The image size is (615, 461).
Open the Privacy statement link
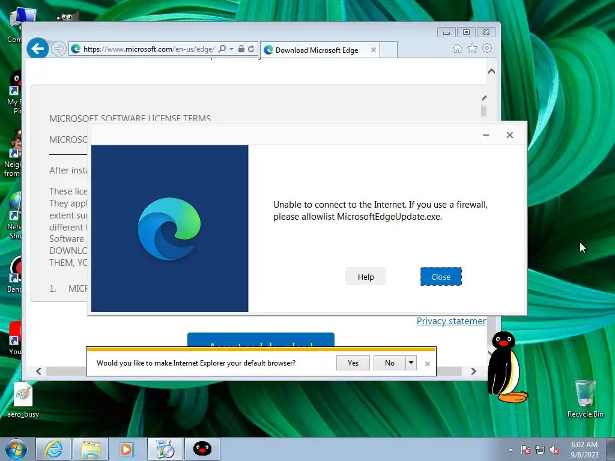(452, 321)
